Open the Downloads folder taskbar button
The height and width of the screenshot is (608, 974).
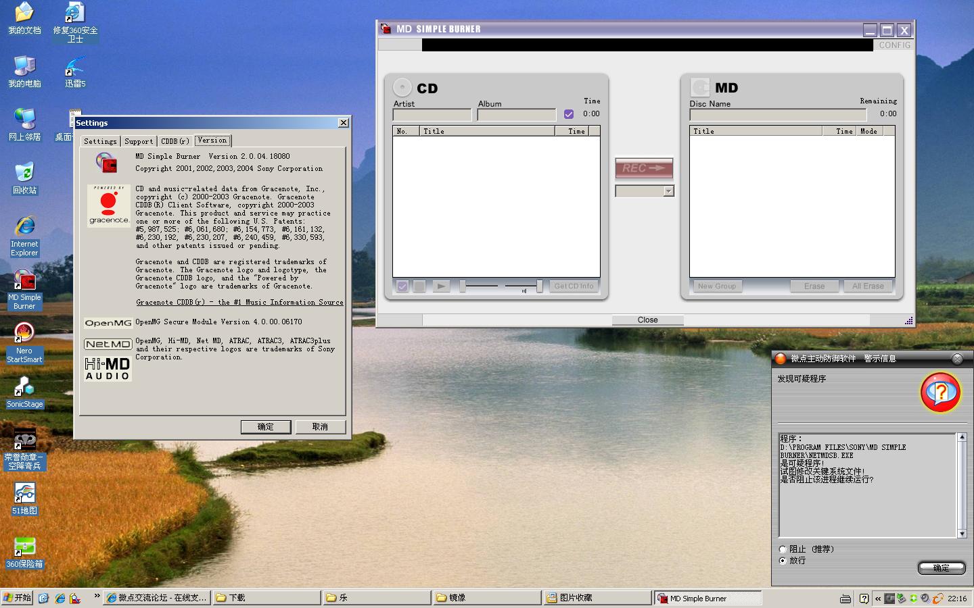tap(266, 598)
